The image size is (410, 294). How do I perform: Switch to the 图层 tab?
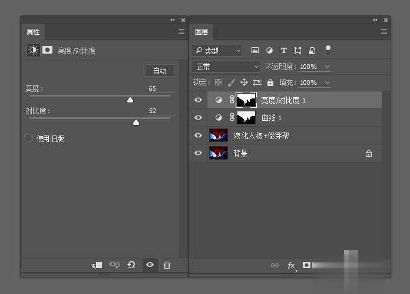(201, 32)
